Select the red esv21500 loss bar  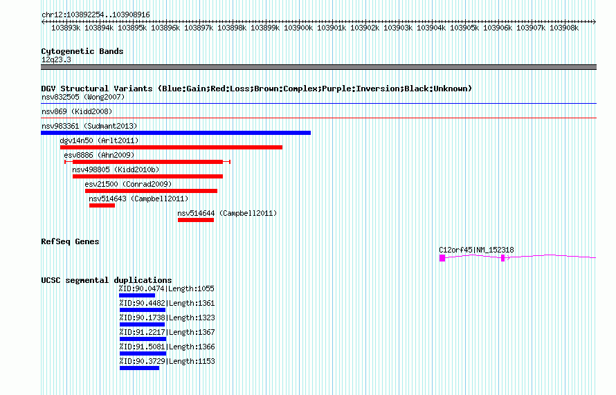coord(152,191)
